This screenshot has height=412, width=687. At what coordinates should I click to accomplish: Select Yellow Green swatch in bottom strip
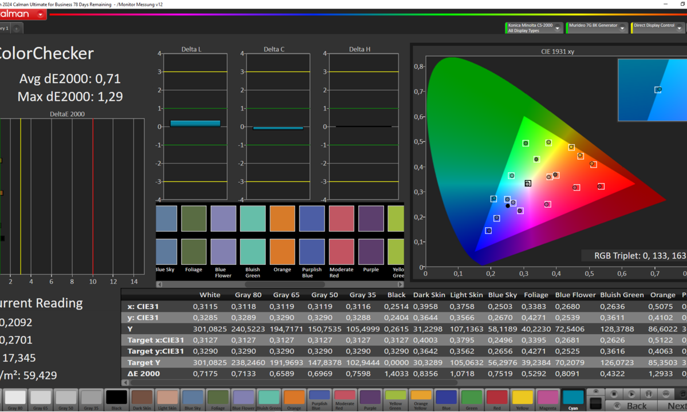[x=395, y=400]
